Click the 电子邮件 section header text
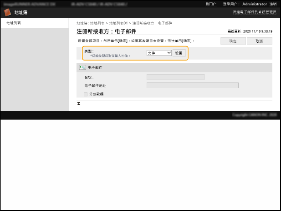Viewport: 281px width, 211px height. [x=95, y=67]
